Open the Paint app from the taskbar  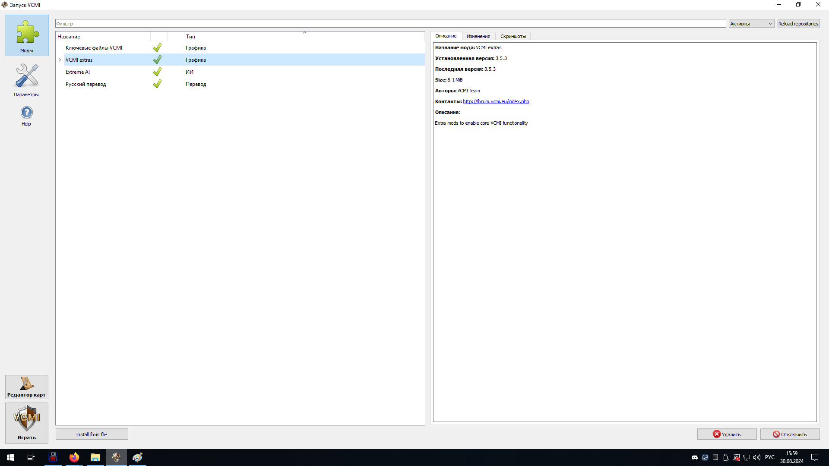(x=137, y=457)
